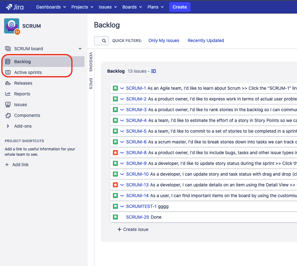297x266 pixels.
Task: Select the SCRUM-6 break stories issue row
Action: 204,142
